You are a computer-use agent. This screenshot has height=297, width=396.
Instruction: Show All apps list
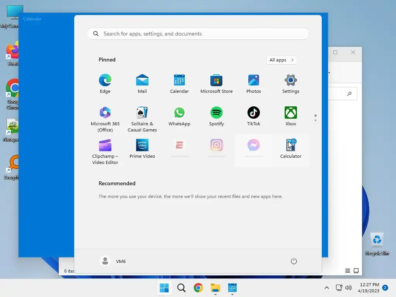click(x=282, y=60)
